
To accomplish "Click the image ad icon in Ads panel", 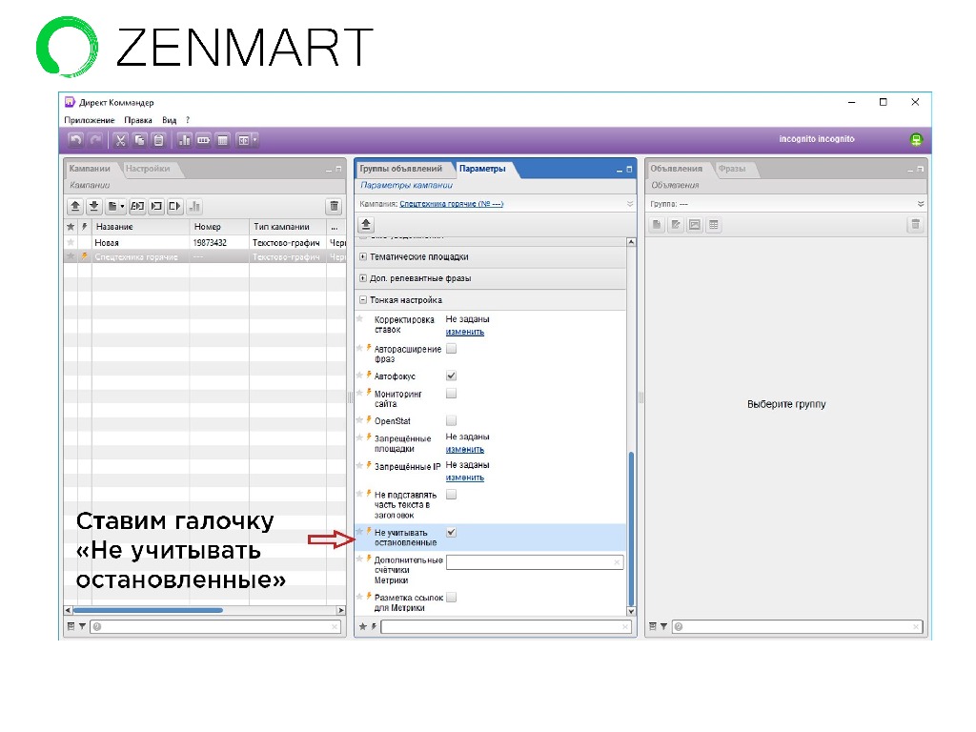I will coord(695,225).
